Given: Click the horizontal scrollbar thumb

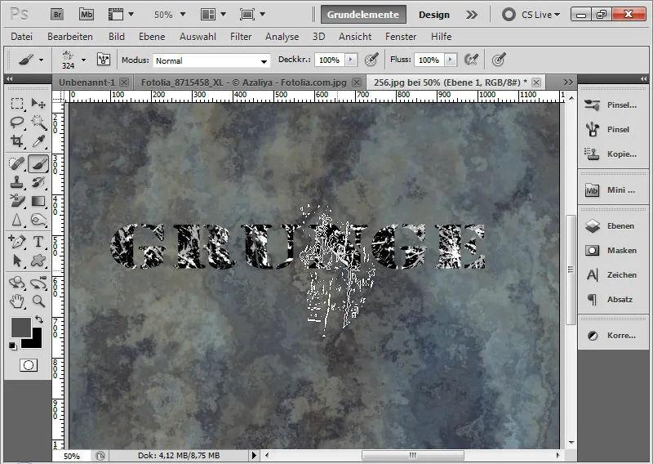Looking at the screenshot, I should point(413,455).
